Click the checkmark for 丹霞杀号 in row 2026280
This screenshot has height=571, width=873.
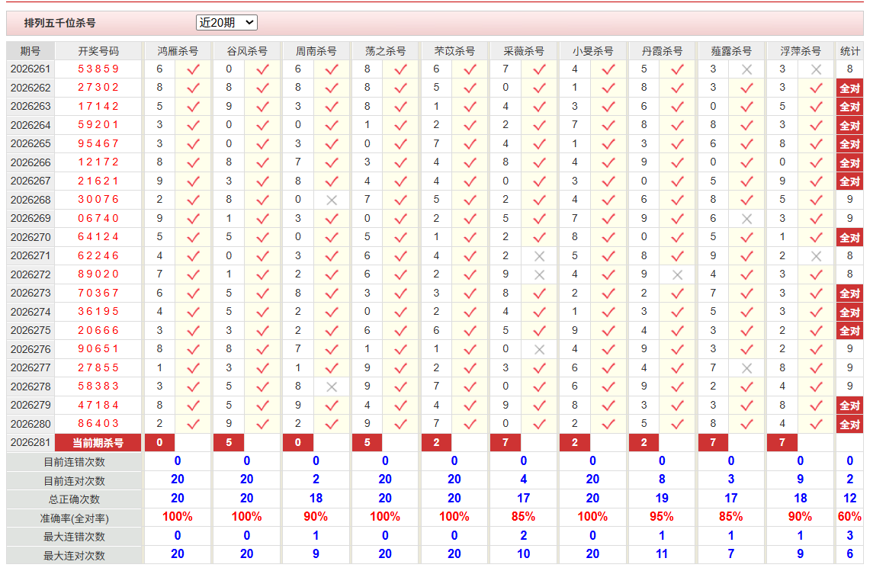coord(677,424)
